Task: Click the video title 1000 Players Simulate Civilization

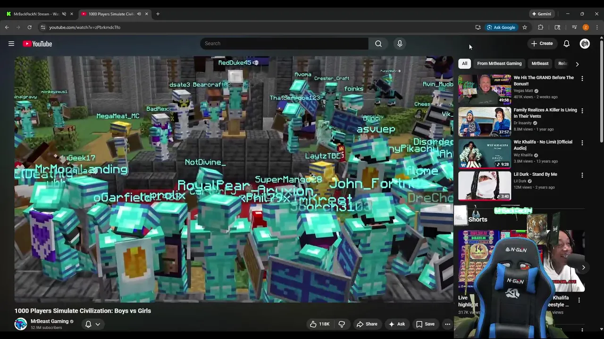Action: pos(83,311)
